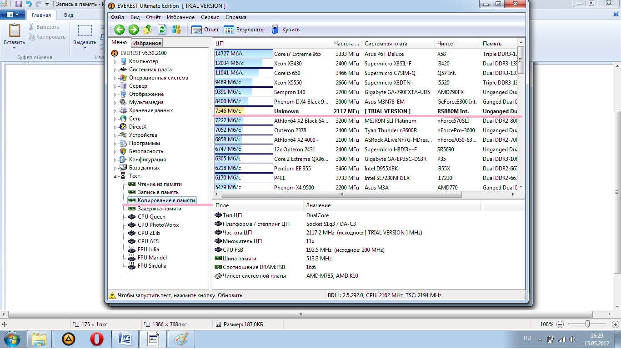Click the База данных icon in the tree

123,168
